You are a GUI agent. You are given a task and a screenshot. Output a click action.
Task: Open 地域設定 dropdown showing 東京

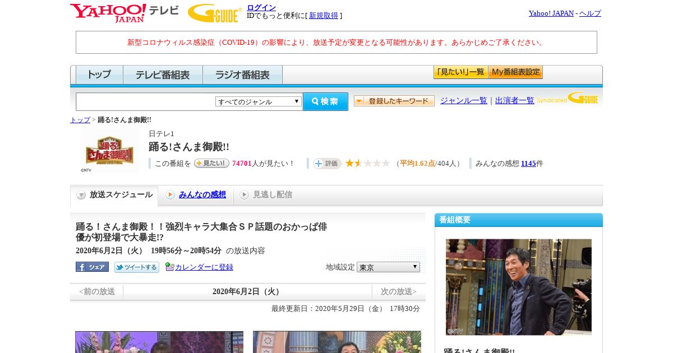388,267
